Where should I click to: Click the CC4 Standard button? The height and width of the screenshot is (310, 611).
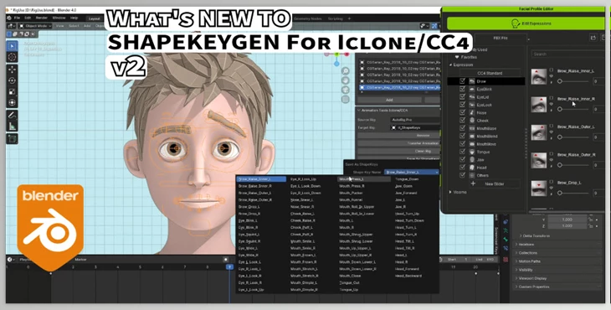pos(490,73)
